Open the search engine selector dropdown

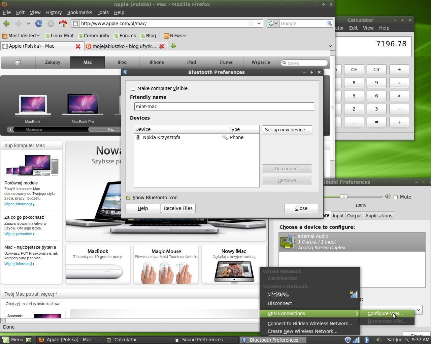(273, 24)
